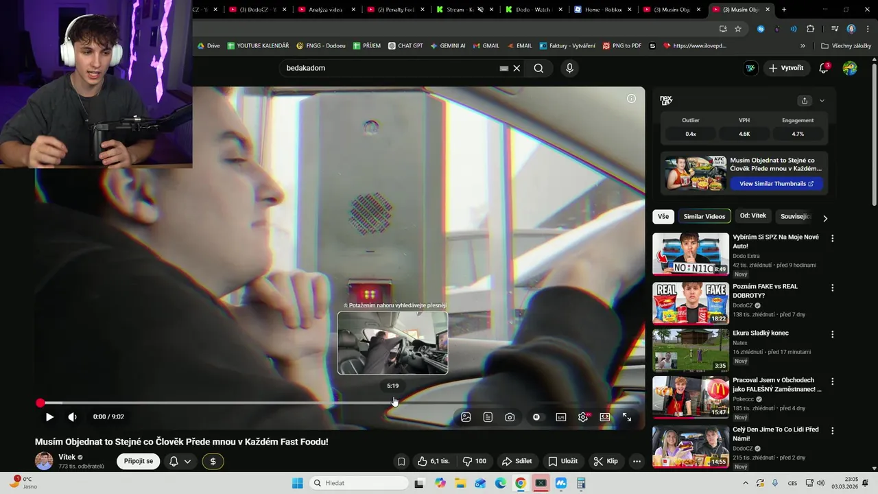
Task: Bookmark this page with the star icon
Action: [738, 29]
